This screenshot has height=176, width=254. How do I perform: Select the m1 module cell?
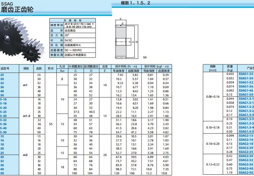[x=25, y=85]
